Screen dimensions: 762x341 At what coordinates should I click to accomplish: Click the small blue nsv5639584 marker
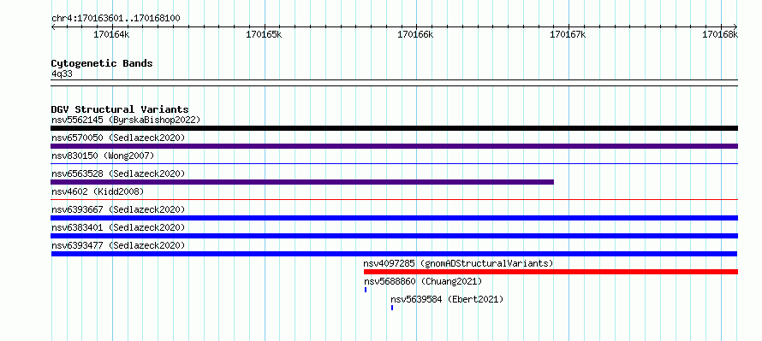click(x=392, y=308)
